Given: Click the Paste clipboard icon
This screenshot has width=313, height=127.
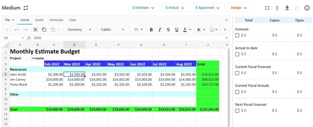Looking at the screenshot, I should coord(53,30).
